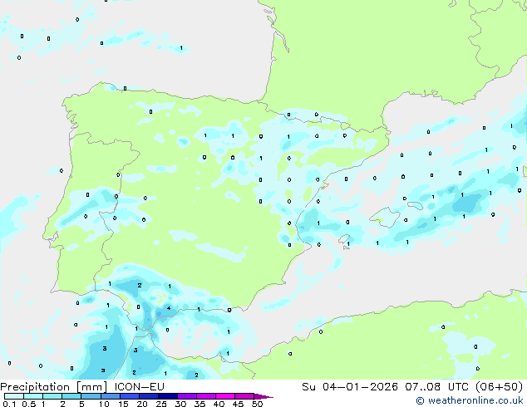Select the 2–5 mm legend swatch
Viewport: 527px width, 407px height.
point(71,396)
